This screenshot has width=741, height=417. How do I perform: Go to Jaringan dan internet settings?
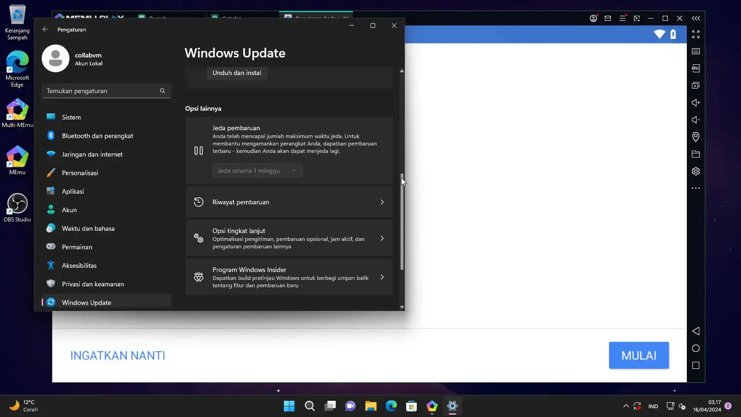coord(107,154)
